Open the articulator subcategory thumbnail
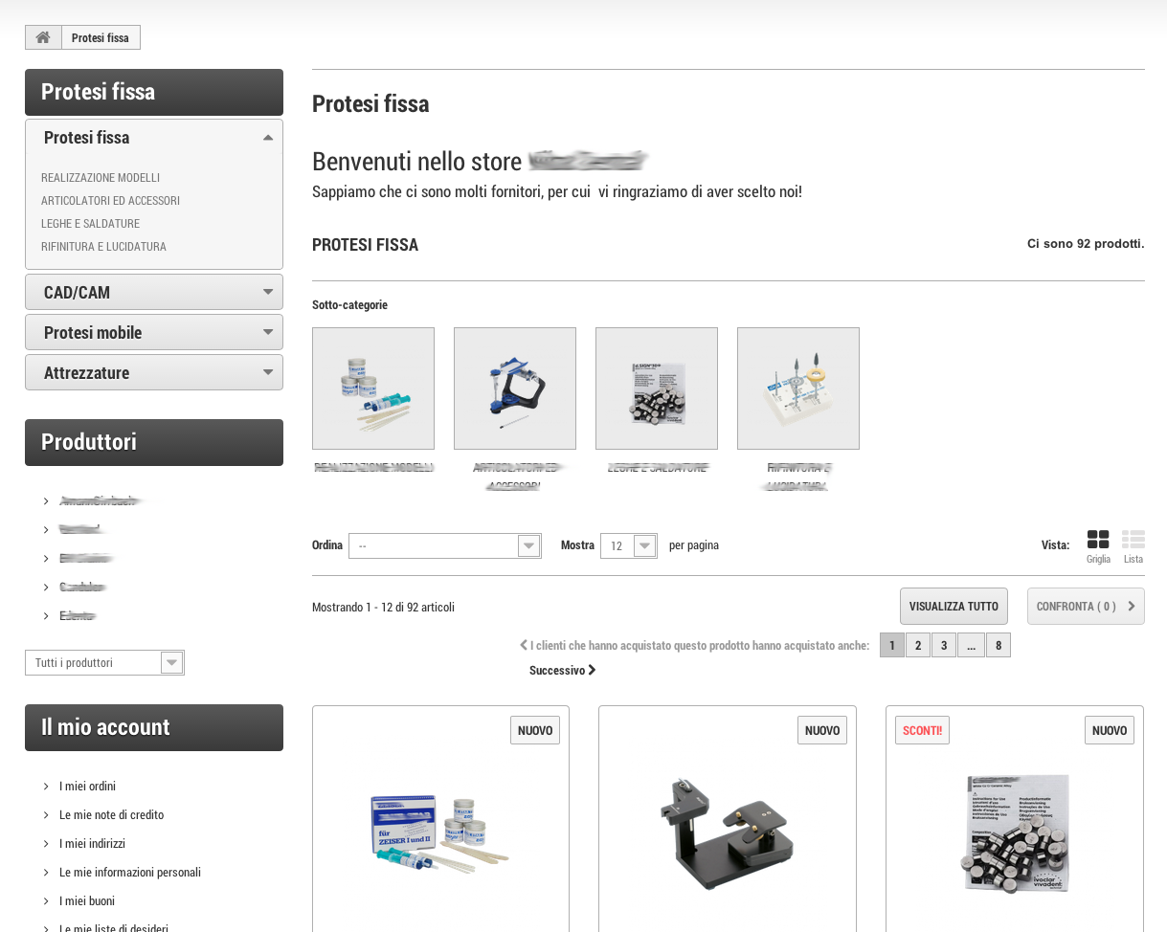The width and height of the screenshot is (1167, 932). point(515,388)
